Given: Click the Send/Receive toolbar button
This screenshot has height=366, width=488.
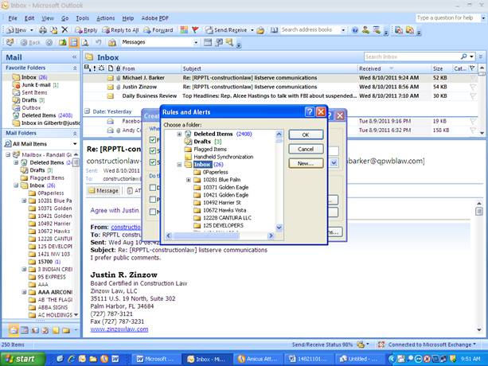Looking at the screenshot, I should pos(226,30).
